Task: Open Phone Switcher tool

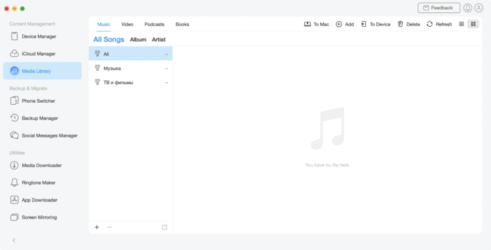Action: [43, 101]
